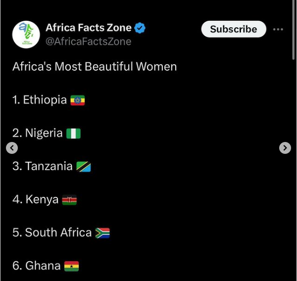Subscribe to Africa Facts Zone
Image resolution: width=297 pixels, height=281 pixels.
234,29
